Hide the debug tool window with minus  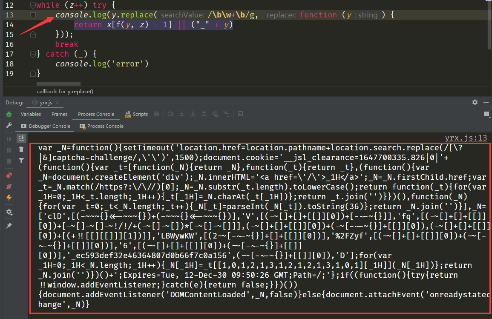coord(486,103)
